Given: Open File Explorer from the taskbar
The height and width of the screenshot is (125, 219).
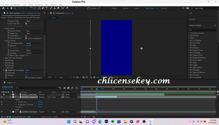Looking at the screenshot, I should [125, 122].
